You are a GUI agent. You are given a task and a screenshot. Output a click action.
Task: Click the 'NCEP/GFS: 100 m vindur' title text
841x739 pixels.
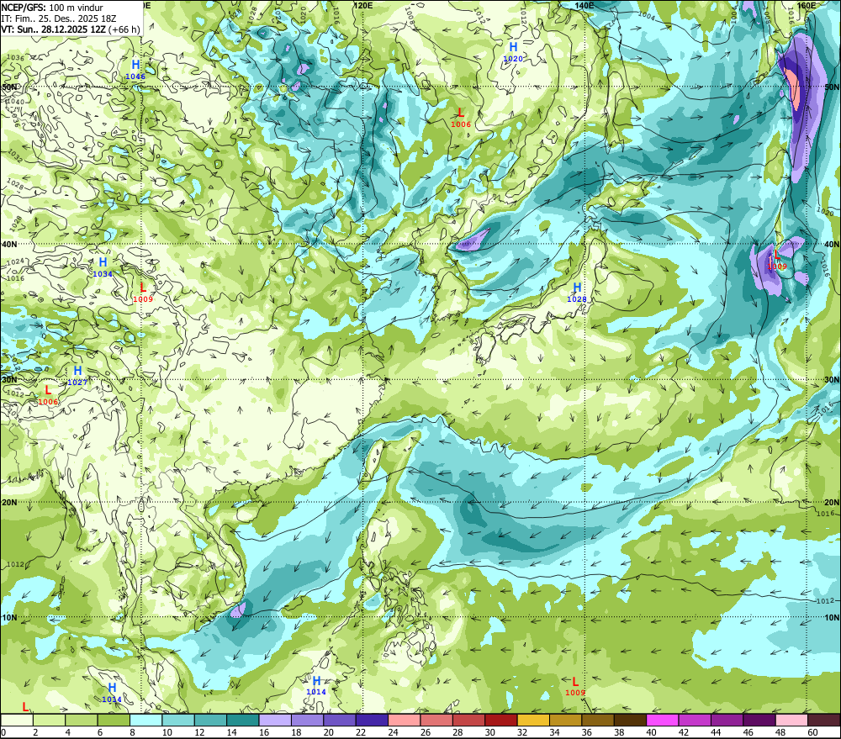pos(52,8)
